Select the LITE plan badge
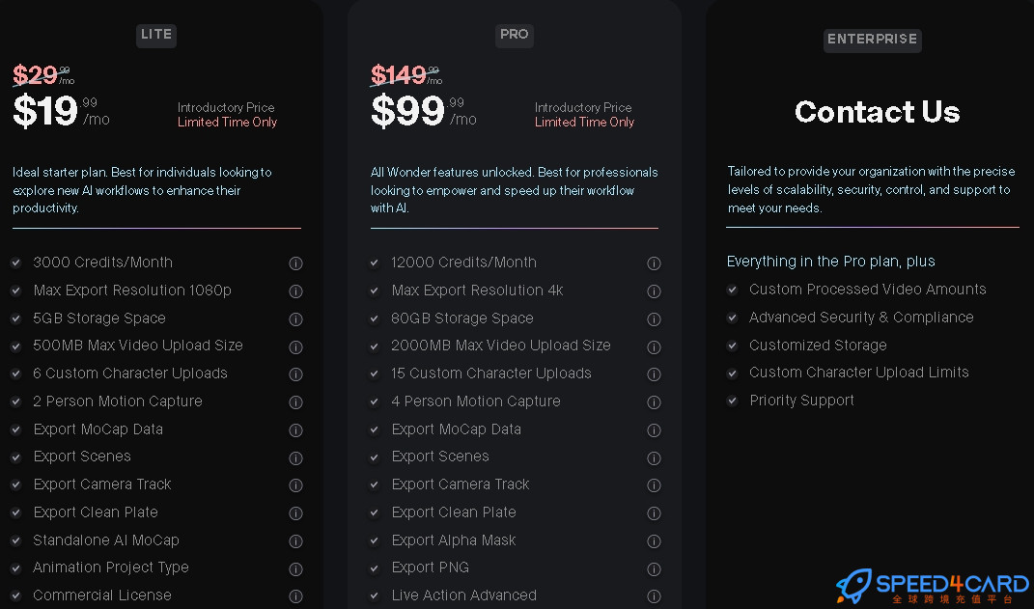Image resolution: width=1034 pixels, height=609 pixels. (156, 35)
